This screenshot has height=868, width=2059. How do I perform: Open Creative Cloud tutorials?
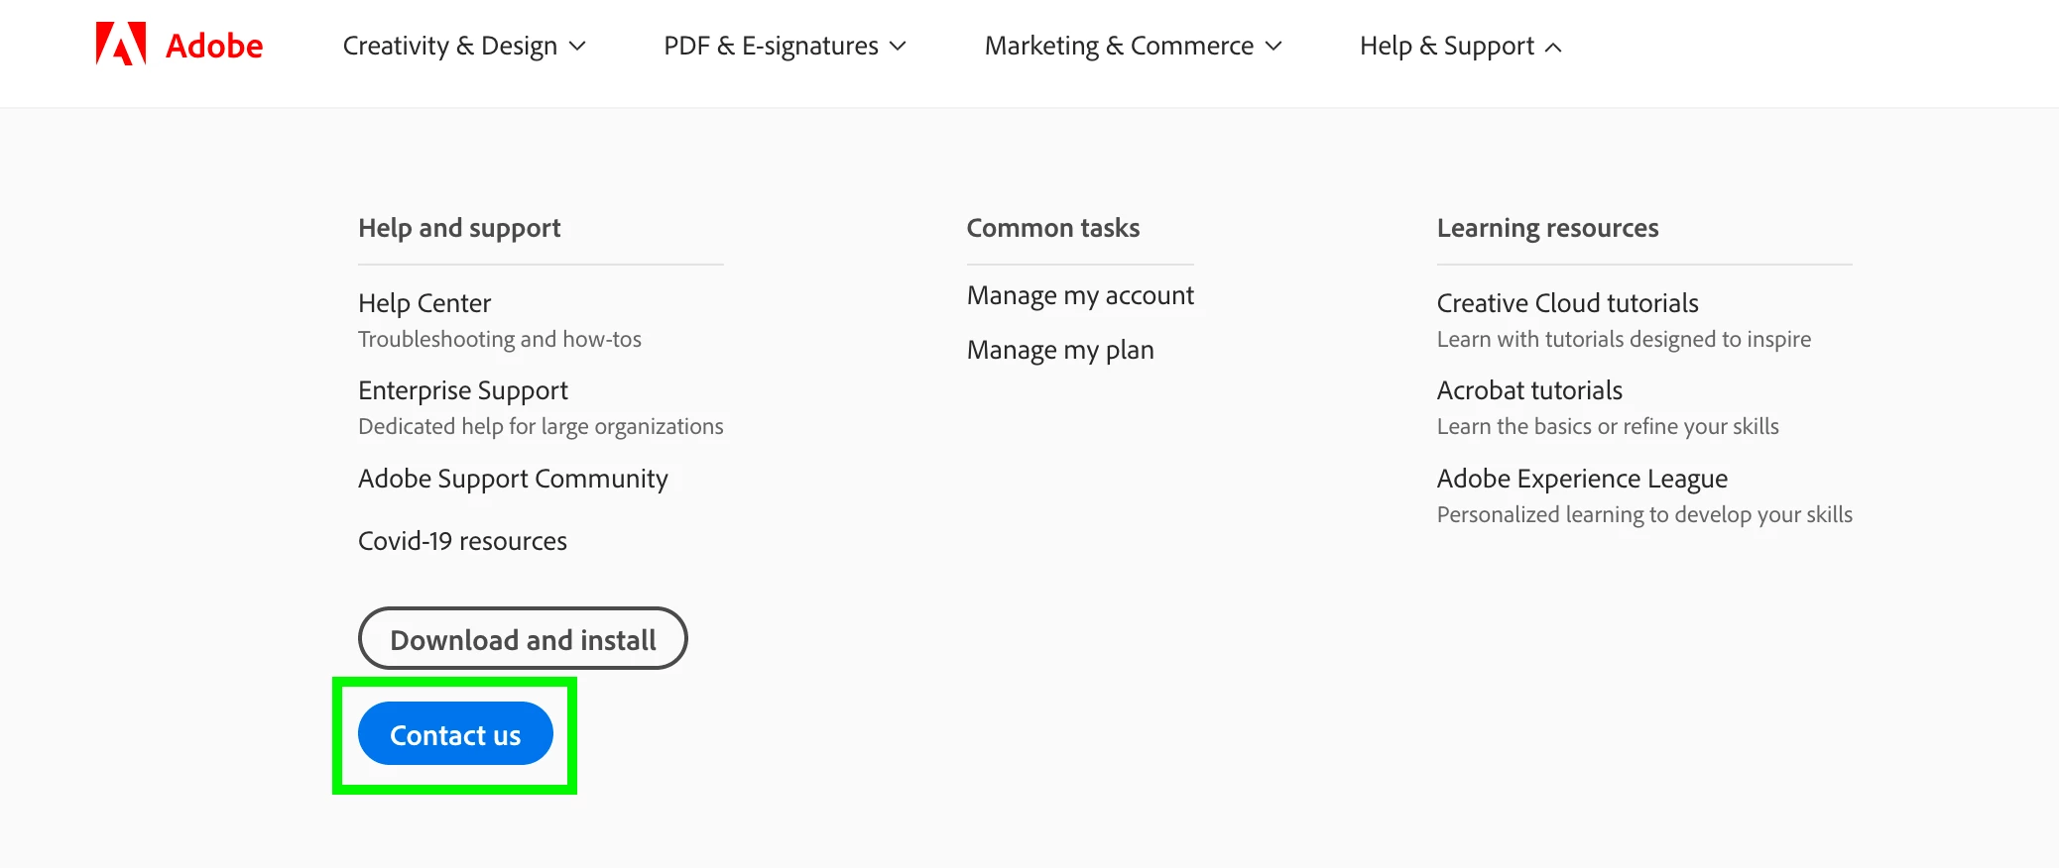point(1567,303)
